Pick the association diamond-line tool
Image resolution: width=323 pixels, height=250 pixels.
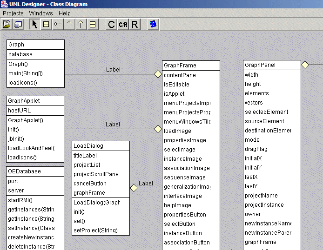(x=58, y=25)
